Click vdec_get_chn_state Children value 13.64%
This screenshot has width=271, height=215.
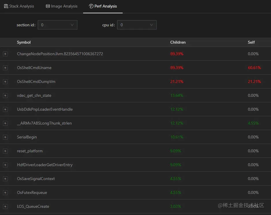coord(177,95)
